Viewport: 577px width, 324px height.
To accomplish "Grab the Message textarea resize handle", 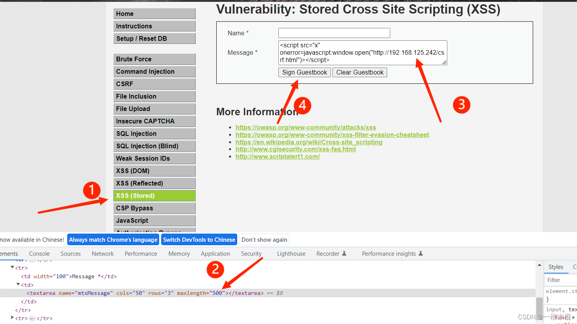I will pos(444,62).
